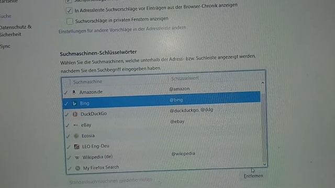Click the @bing keyword cell

176,100
